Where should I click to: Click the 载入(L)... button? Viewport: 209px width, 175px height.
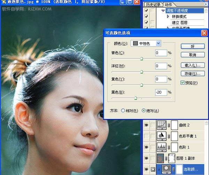point(193,65)
